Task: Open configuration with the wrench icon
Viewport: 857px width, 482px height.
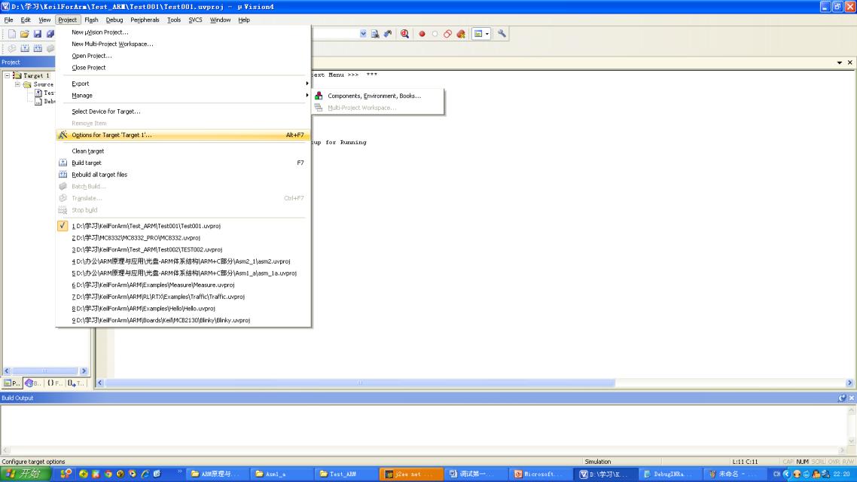Action: tap(502, 34)
